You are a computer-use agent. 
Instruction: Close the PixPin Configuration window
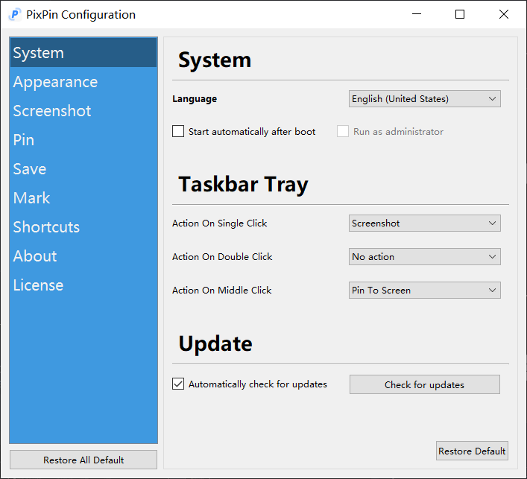(x=503, y=14)
